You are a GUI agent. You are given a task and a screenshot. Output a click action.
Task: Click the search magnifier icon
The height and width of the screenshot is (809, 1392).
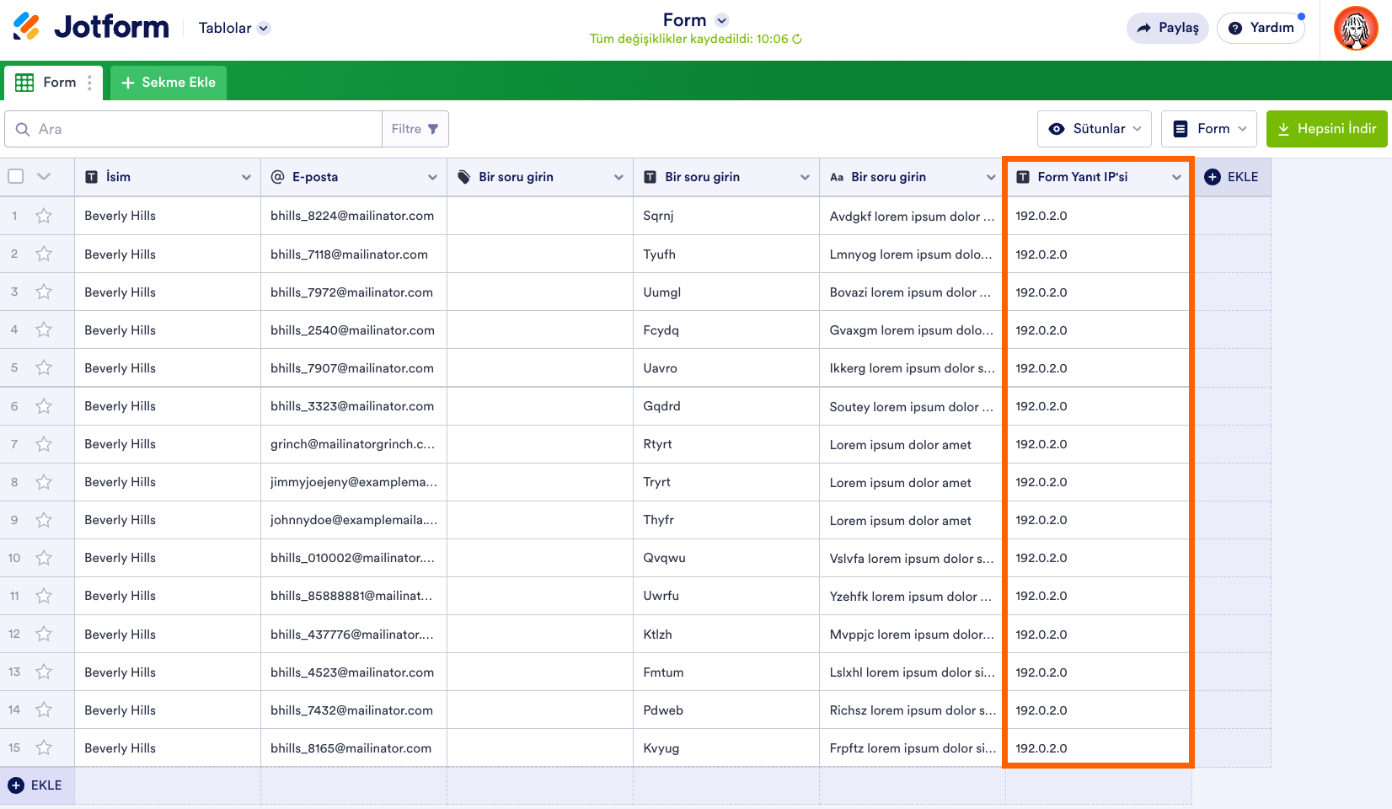pos(23,129)
